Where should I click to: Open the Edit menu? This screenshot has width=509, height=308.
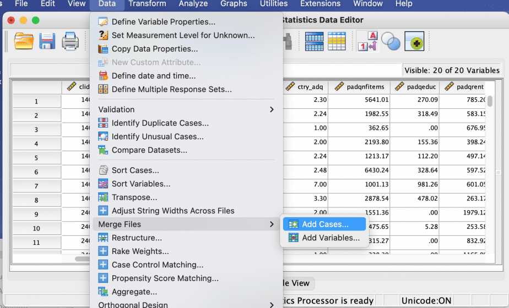click(48, 3)
